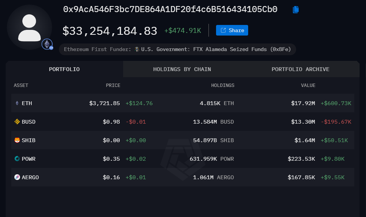Switch to the PORTFOLIO tab
Screen dimensions: 366x217
64,69
